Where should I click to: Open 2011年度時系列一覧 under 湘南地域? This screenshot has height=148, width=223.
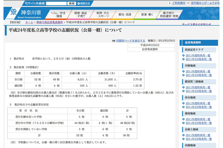198,120
